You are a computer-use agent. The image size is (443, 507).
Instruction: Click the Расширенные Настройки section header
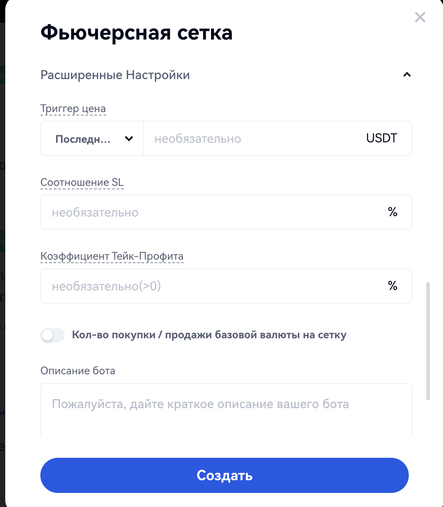(115, 75)
